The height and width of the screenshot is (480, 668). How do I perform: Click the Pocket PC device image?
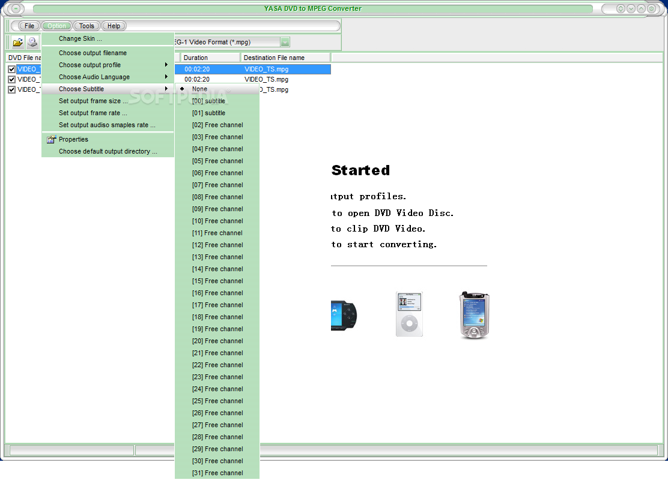coord(474,315)
